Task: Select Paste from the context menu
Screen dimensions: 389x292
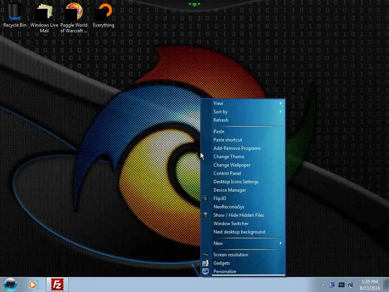Action: pos(243,132)
